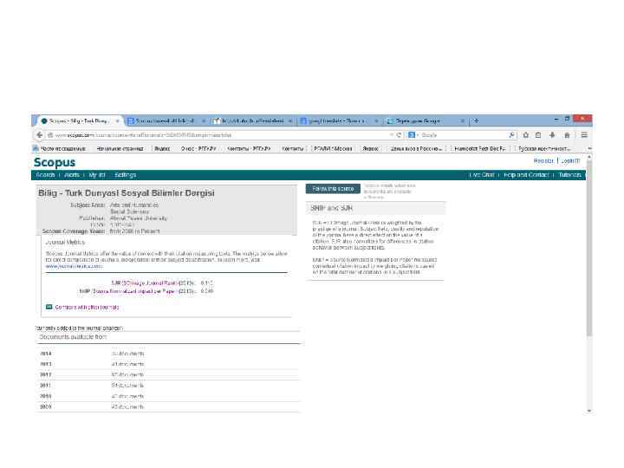The height and width of the screenshot is (468, 624).
Task: Open a new browser tab with plus button
Action: (476, 120)
